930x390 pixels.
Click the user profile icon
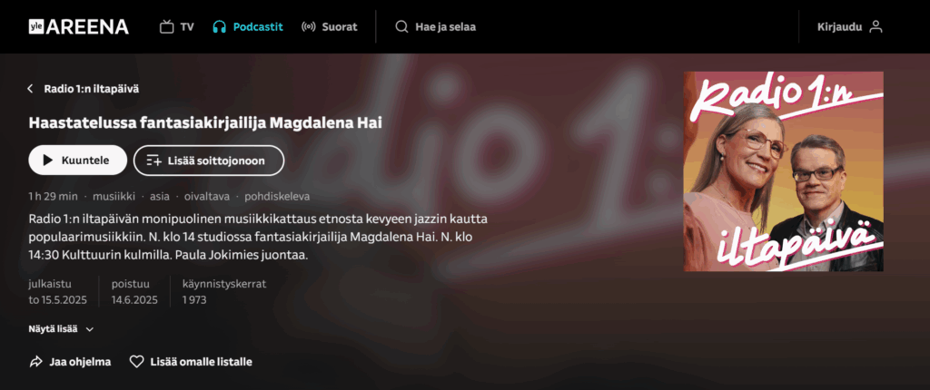pos(876,26)
